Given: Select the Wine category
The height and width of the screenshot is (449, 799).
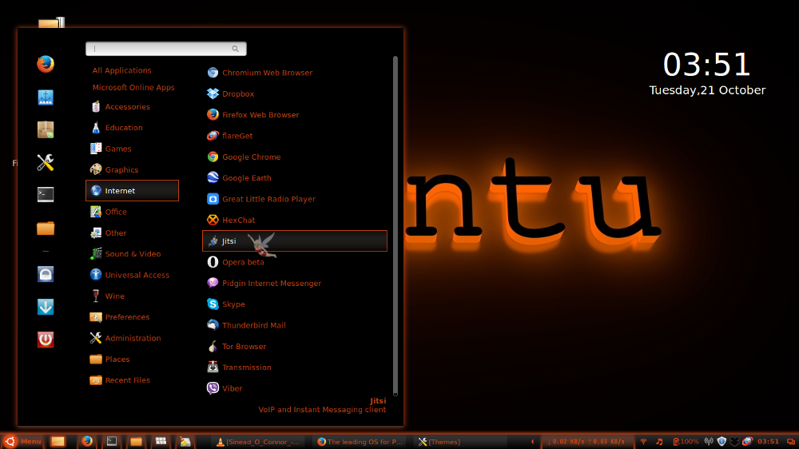Looking at the screenshot, I should (132, 296).
